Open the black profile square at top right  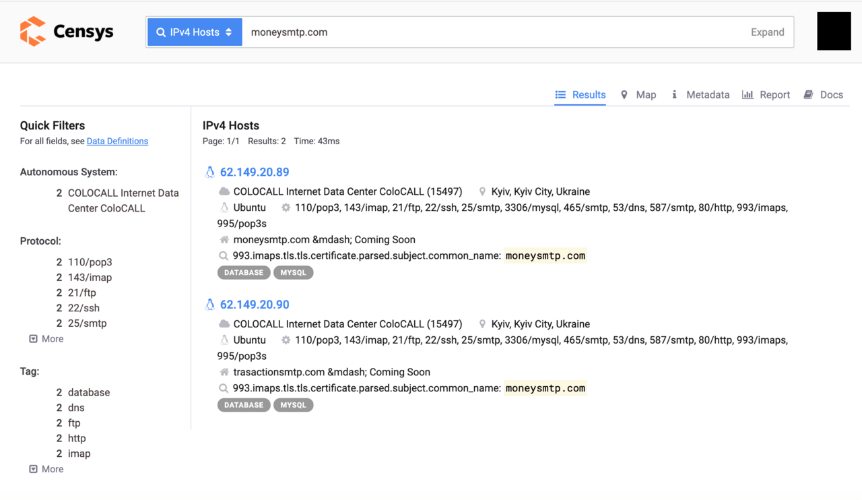click(x=834, y=31)
